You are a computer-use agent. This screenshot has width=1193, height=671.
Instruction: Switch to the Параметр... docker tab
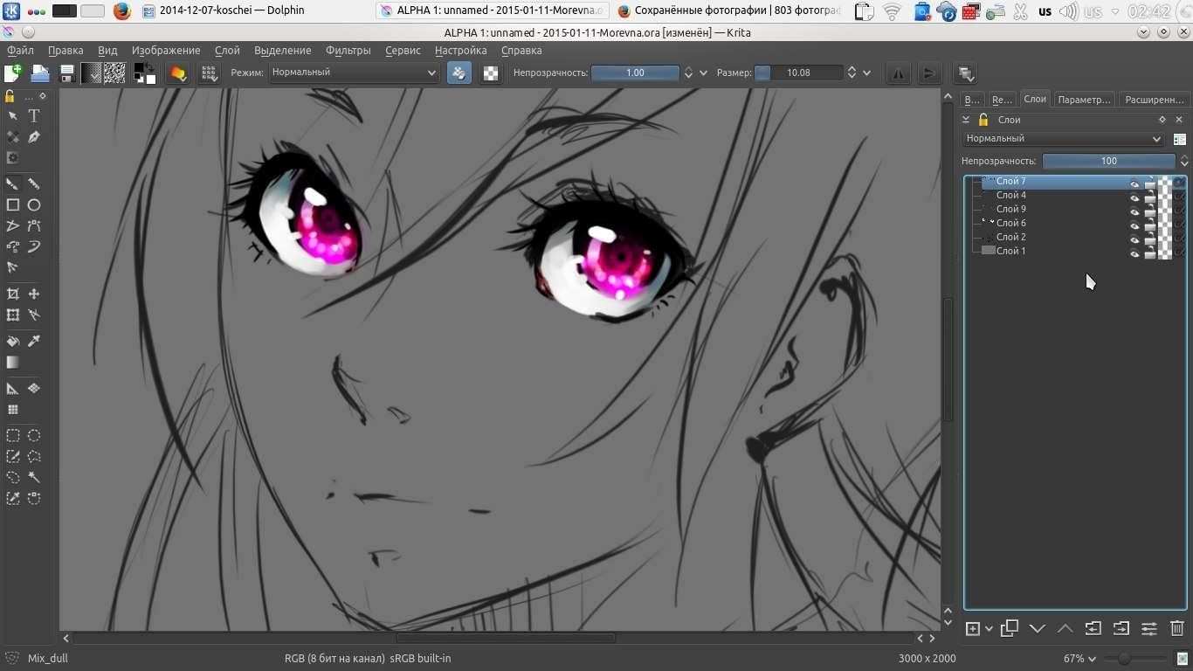(1084, 100)
